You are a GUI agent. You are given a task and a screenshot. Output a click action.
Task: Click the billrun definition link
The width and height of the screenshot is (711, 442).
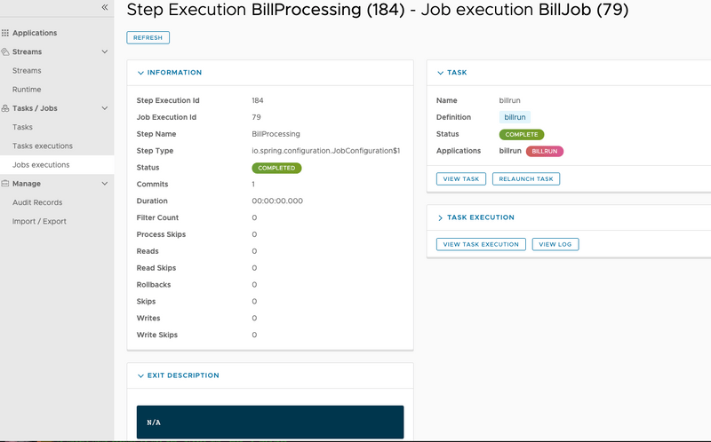pos(515,117)
